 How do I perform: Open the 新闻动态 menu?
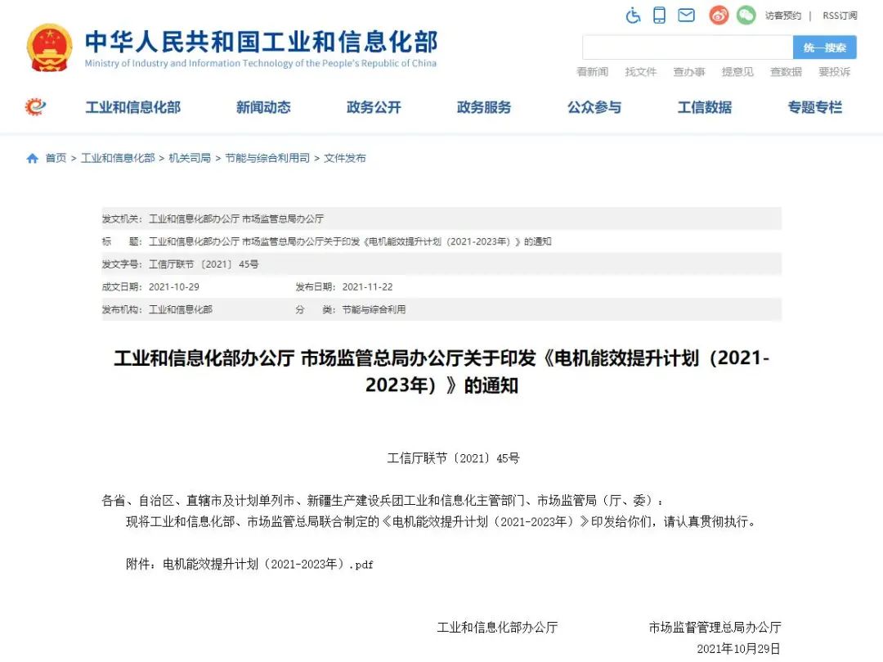262,107
